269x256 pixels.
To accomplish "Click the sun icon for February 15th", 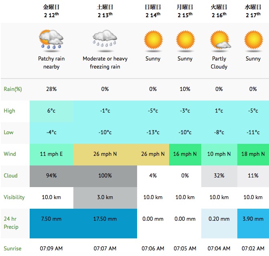I will [x=185, y=39].
